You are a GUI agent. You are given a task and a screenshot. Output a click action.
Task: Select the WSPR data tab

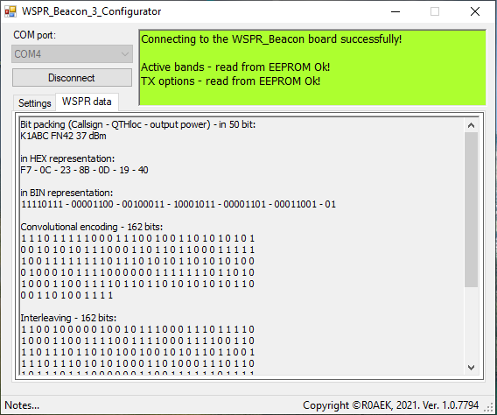87,102
